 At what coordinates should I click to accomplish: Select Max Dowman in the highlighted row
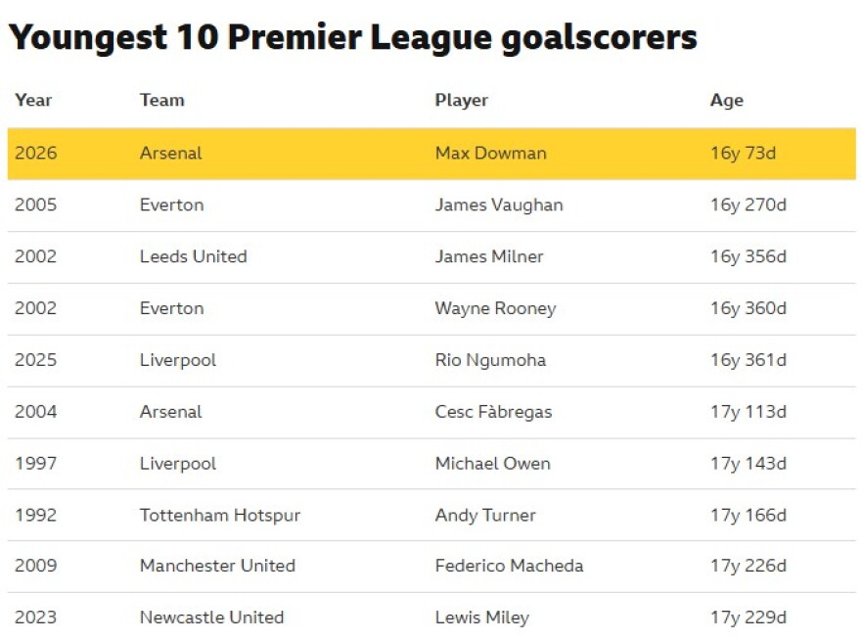490,153
